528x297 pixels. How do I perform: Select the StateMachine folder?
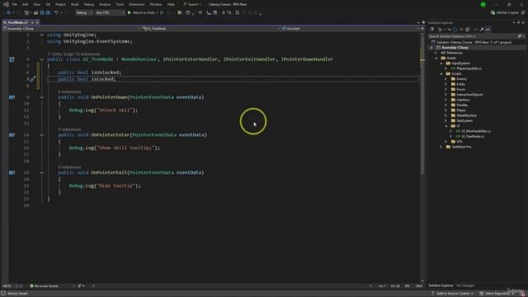pos(466,115)
